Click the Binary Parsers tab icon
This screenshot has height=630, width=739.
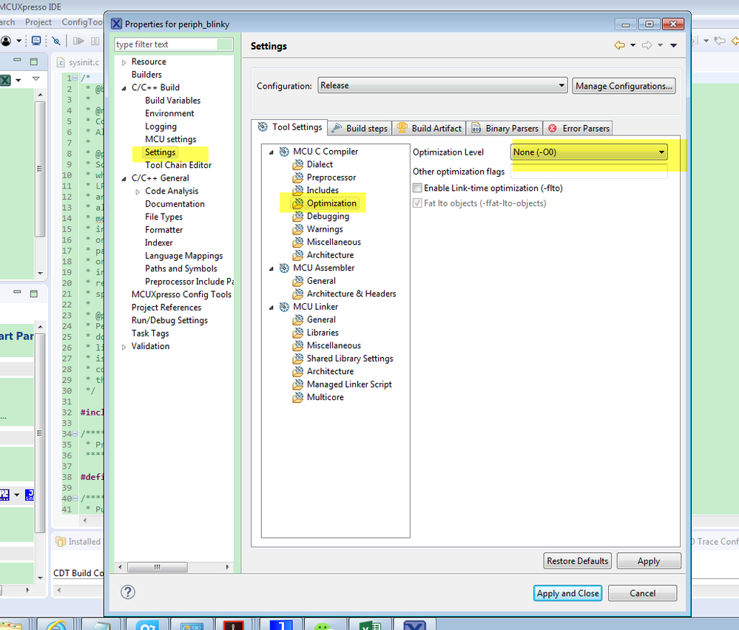(x=476, y=128)
